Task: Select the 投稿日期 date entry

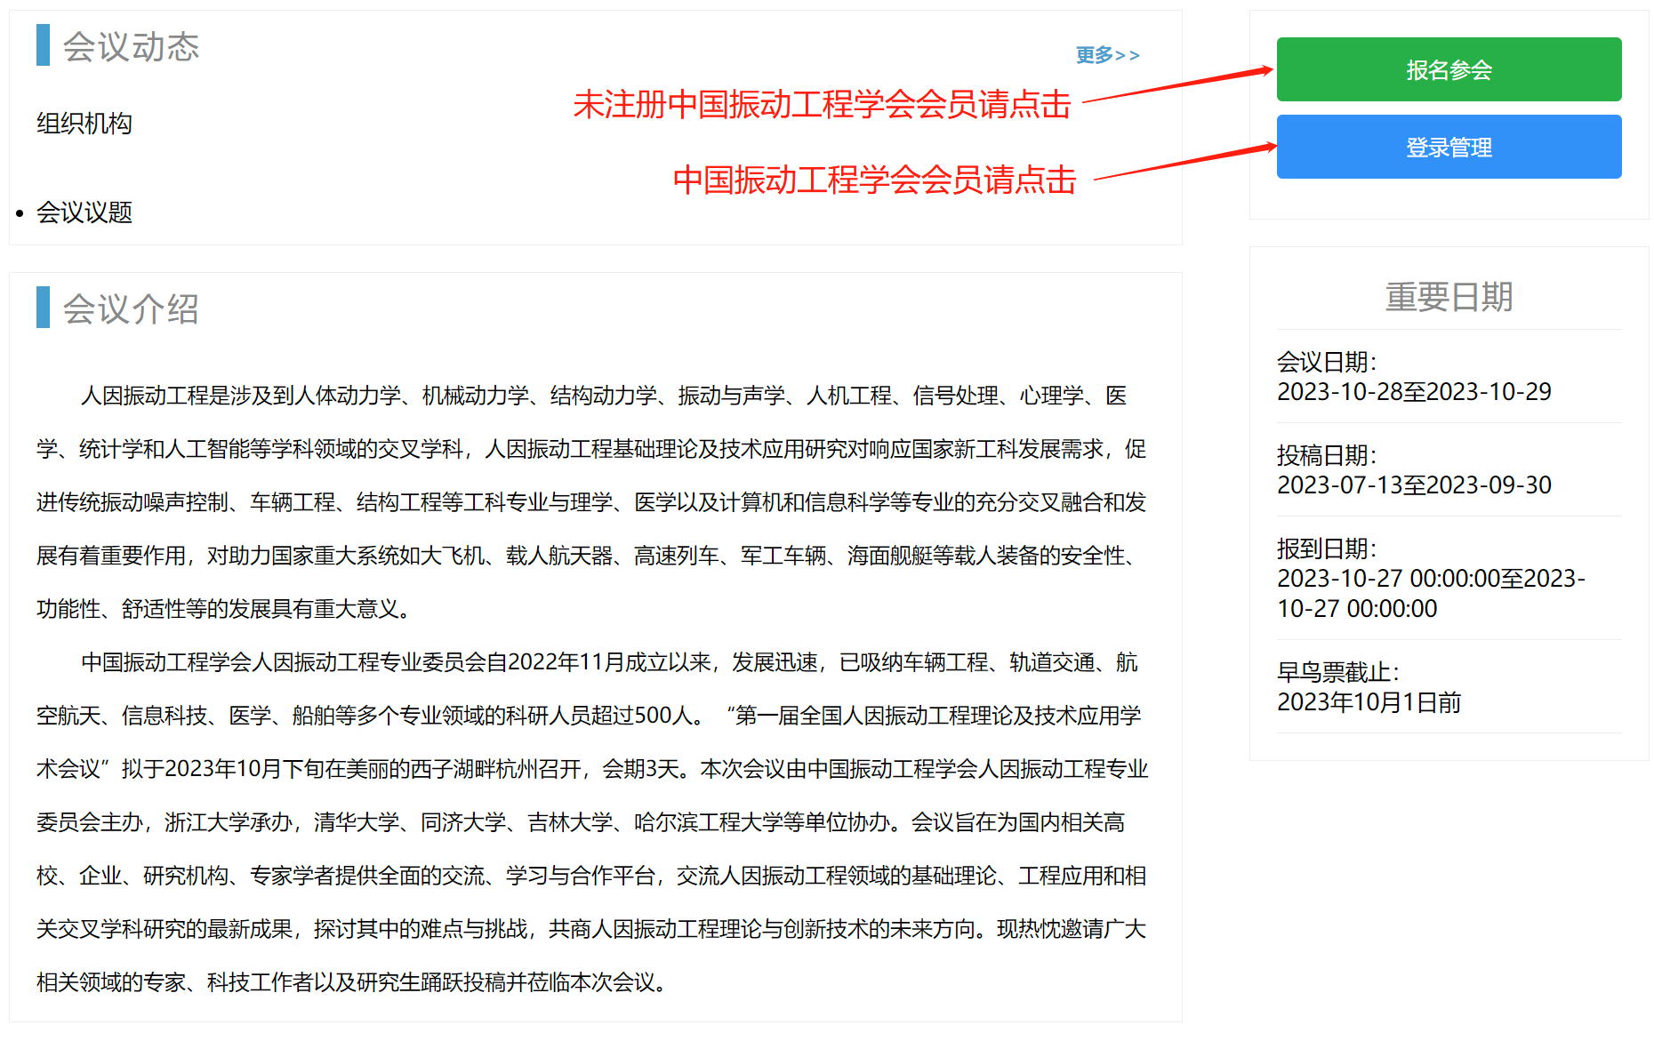Action: point(1414,470)
